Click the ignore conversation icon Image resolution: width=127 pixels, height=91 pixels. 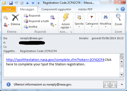[x=6, y=17]
